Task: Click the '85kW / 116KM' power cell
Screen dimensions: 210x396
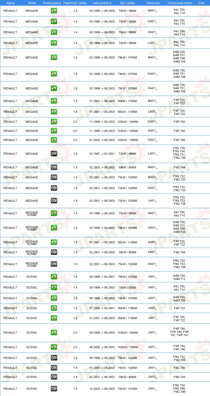Action: [x=127, y=308]
